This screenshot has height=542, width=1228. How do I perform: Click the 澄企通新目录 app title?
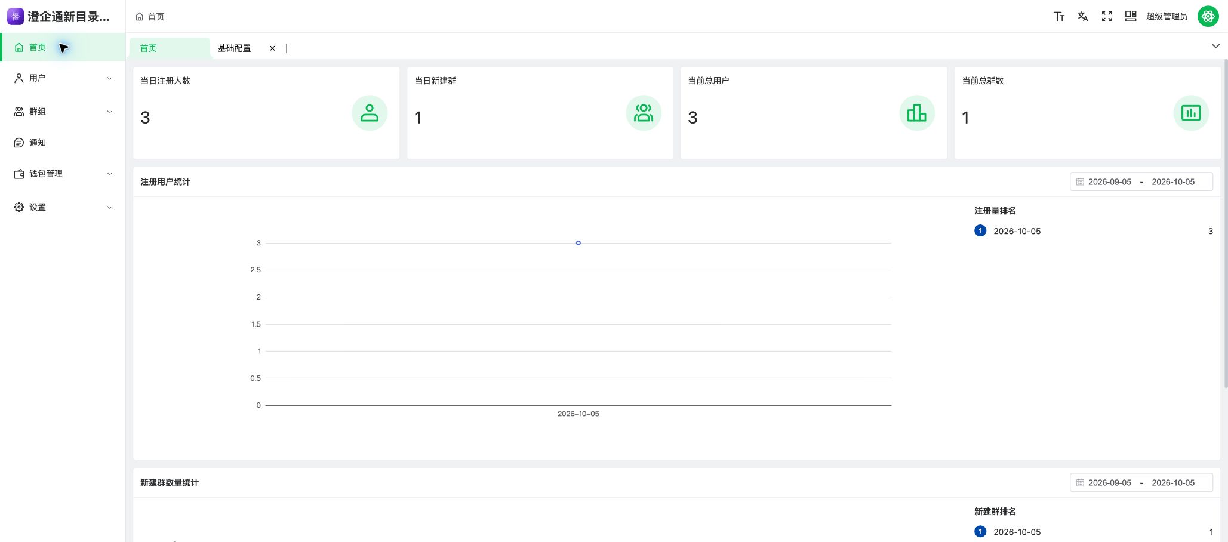69,17
